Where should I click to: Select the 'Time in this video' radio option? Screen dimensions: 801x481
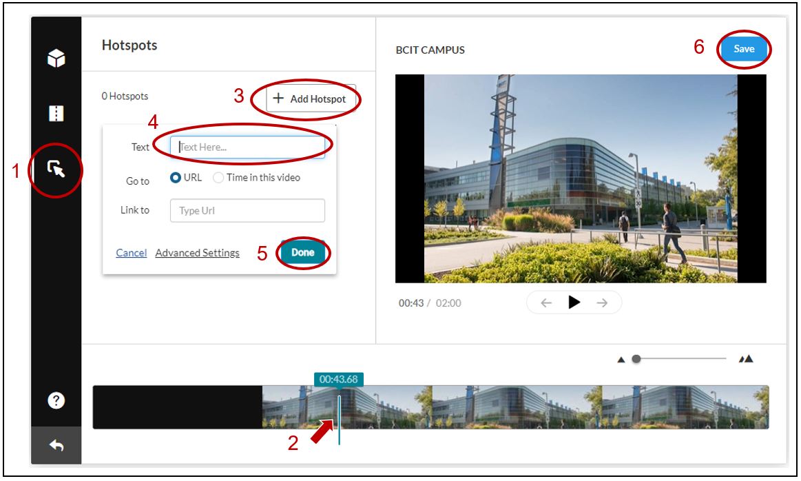(x=218, y=178)
